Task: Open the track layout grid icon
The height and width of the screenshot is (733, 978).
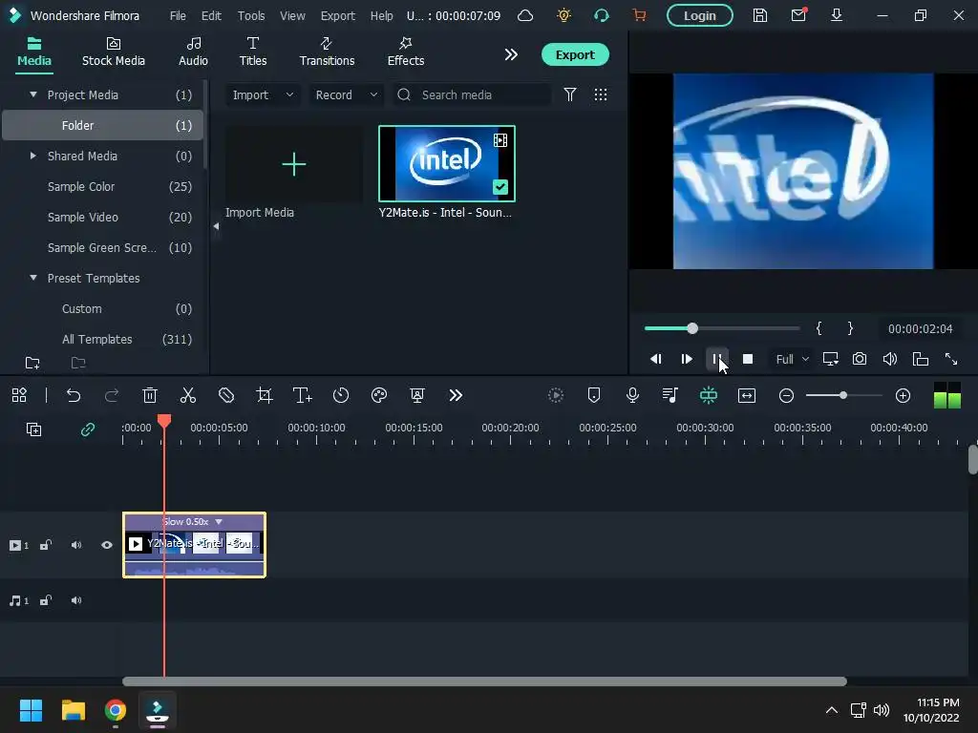Action: pyautogui.click(x=19, y=395)
